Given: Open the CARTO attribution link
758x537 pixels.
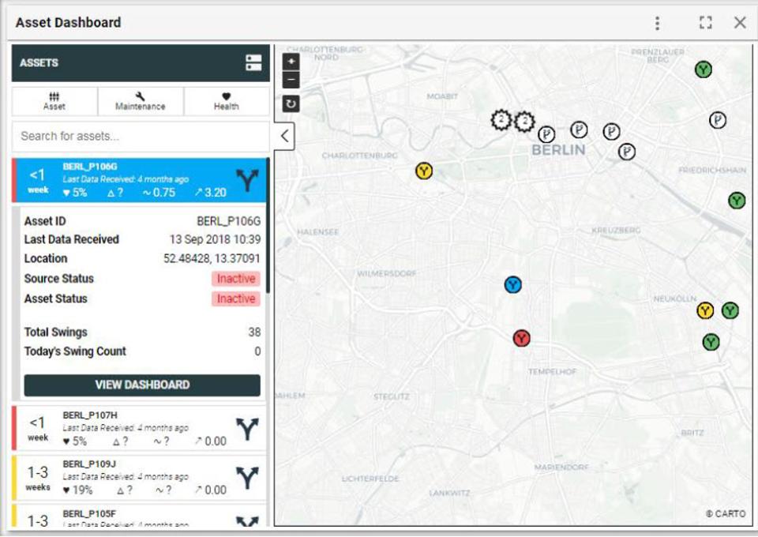Looking at the screenshot, I should 725,514.
